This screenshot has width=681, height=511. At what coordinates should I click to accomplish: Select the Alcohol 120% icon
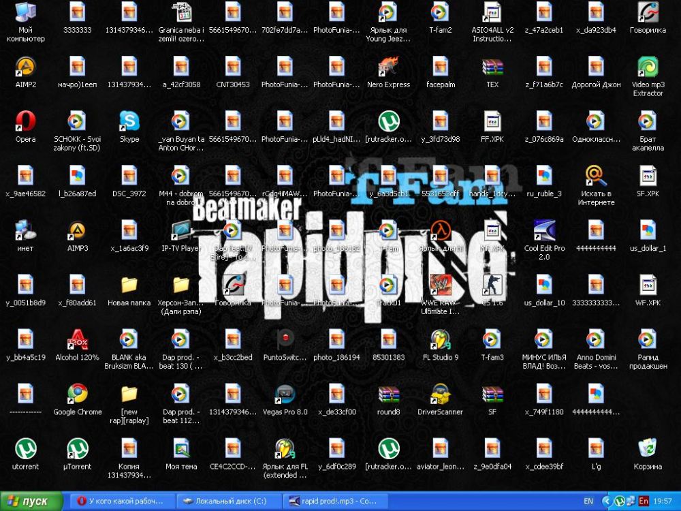(x=78, y=339)
